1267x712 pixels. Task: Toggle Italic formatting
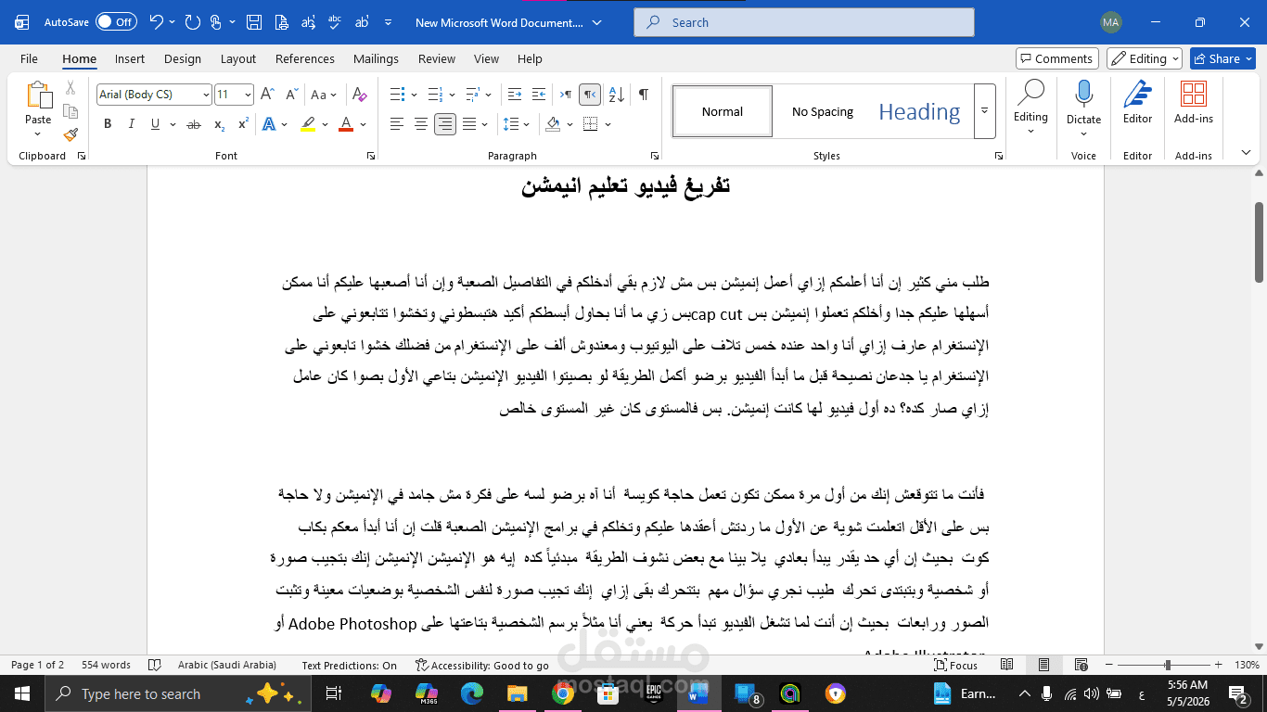coord(131,124)
